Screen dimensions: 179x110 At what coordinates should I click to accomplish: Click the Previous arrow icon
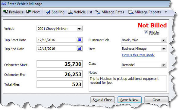tap(5, 12)
